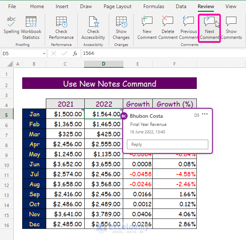Expand the Name Box dropdown
Image resolution: width=246 pixels, height=240 pixels.
pos(44,54)
